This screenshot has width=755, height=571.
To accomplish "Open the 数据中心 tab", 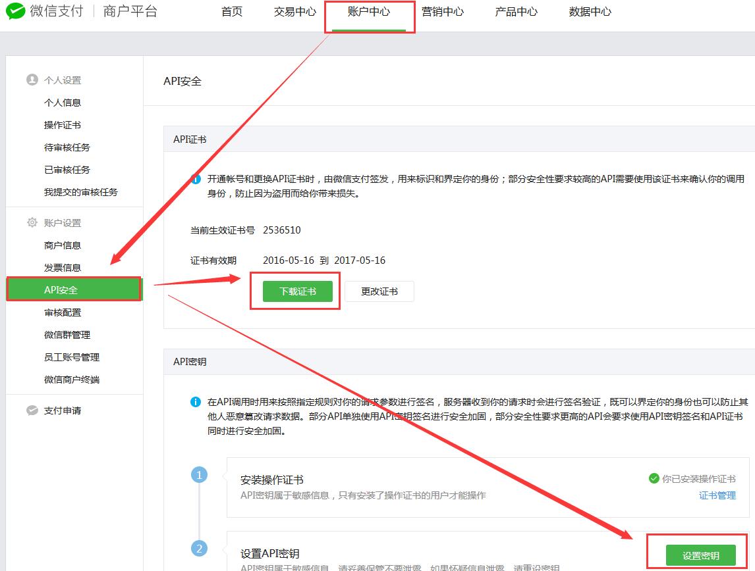I will tap(590, 12).
